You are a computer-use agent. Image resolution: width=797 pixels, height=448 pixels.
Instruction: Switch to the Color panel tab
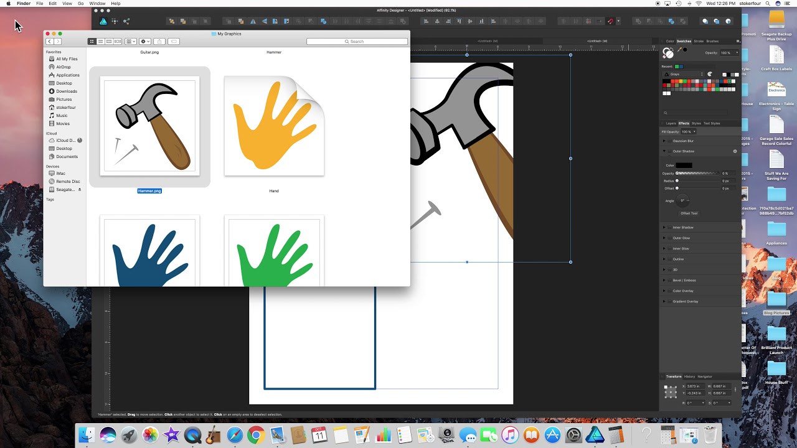[x=670, y=41]
